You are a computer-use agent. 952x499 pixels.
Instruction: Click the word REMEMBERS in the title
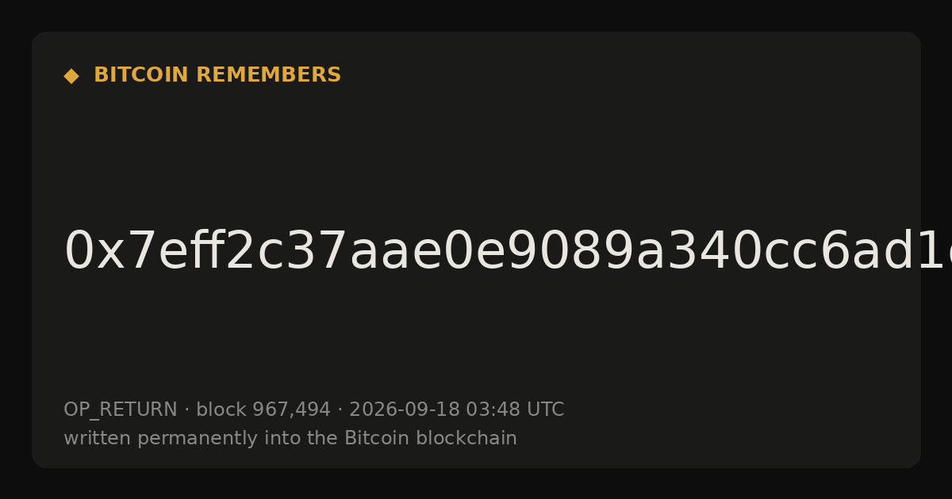pyautogui.click(x=269, y=75)
